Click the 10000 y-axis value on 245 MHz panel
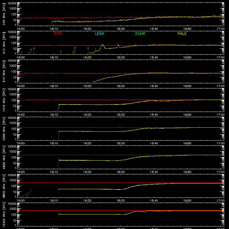229x229 pixels. pyautogui.click(x=12, y=3)
